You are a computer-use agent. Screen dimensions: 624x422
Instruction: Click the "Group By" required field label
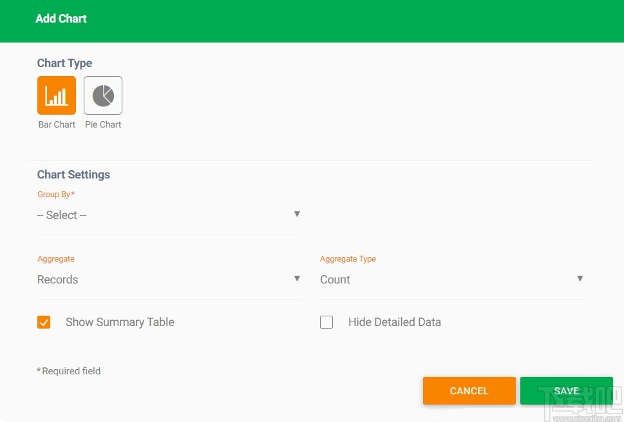(55, 195)
